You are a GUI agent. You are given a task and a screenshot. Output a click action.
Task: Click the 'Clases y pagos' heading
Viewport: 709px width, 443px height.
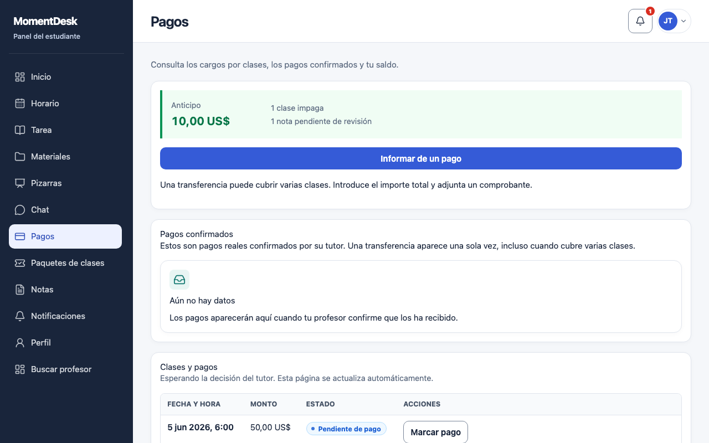pos(189,367)
